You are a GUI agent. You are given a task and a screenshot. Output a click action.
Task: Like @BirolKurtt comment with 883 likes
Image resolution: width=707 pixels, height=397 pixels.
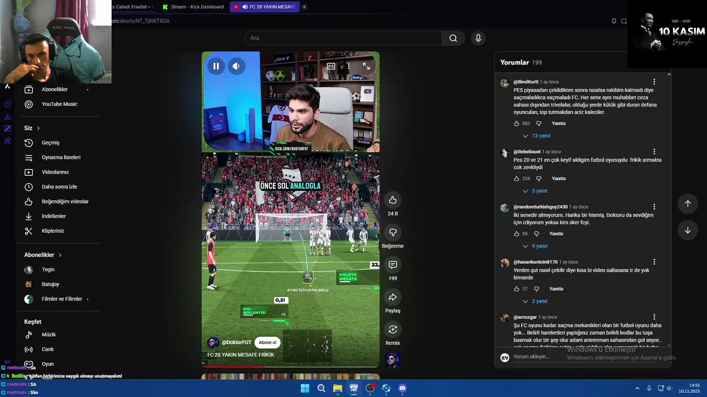pos(516,124)
